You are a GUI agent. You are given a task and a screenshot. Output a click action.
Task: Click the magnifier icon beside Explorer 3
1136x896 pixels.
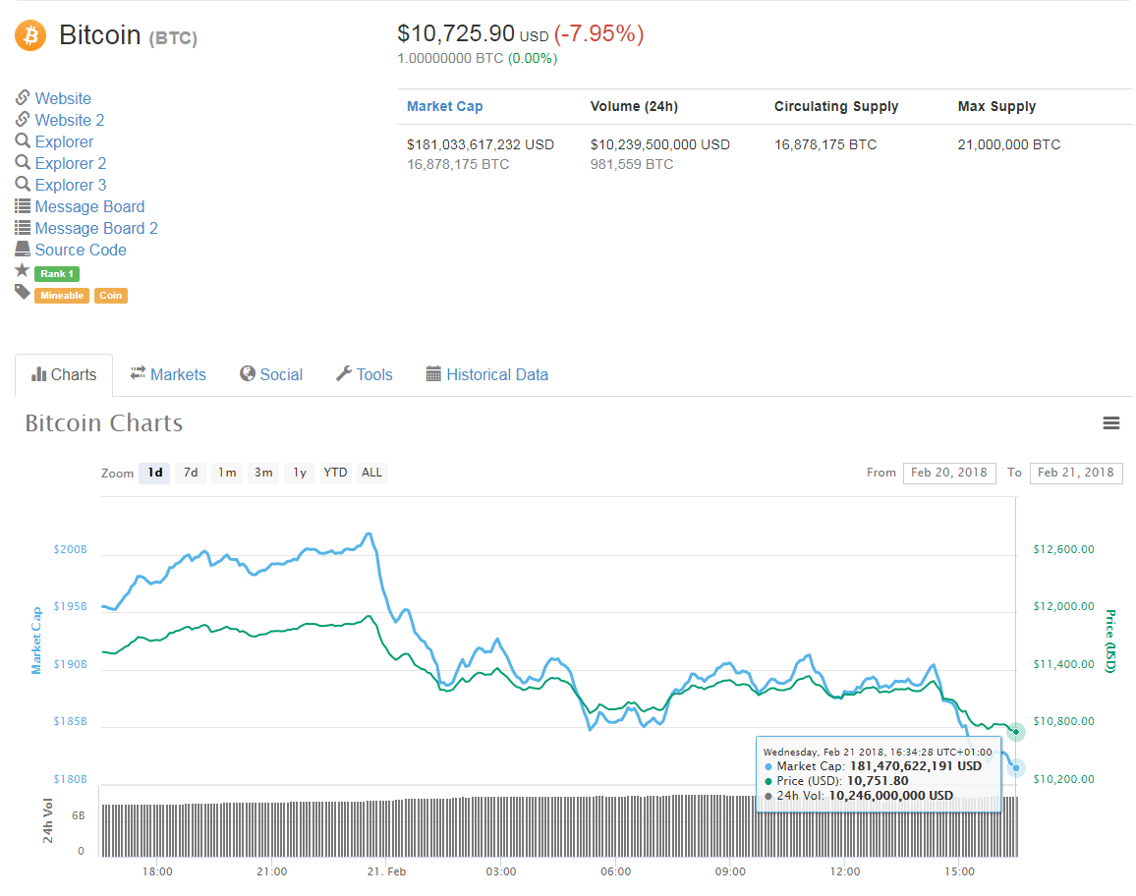[x=23, y=184]
